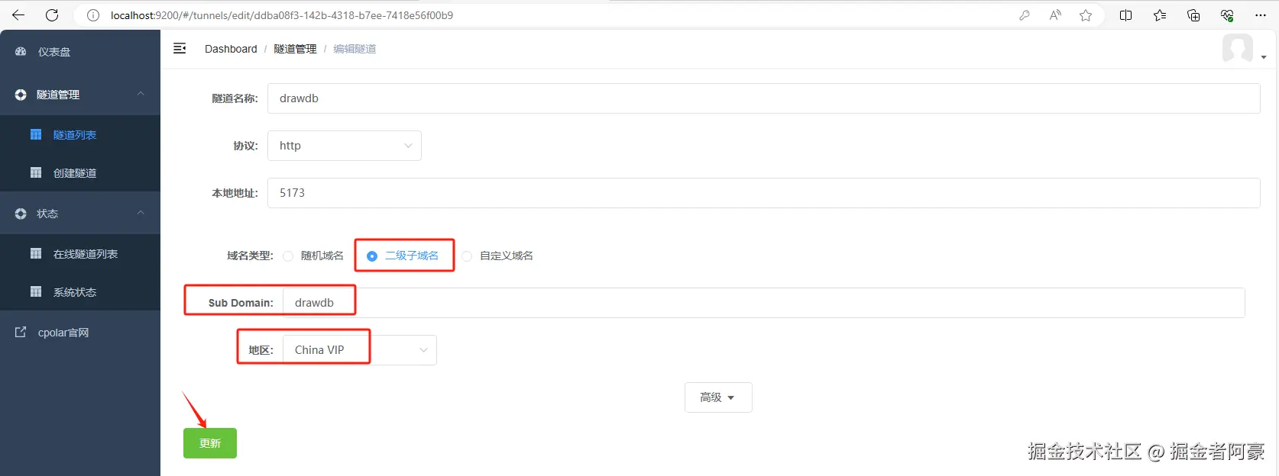Open 系统状态 in the sidebar

[75, 292]
